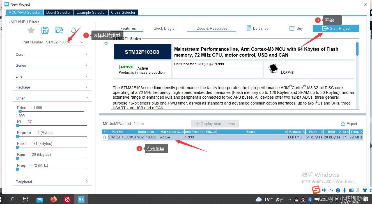The image size is (372, 204).
Task: Open the Features tab
Action: 128,28
